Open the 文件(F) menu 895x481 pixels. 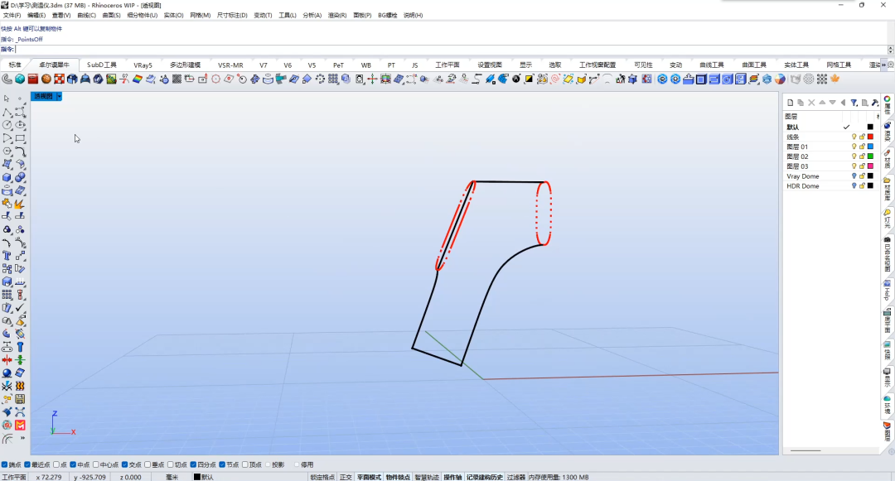pyautogui.click(x=12, y=16)
